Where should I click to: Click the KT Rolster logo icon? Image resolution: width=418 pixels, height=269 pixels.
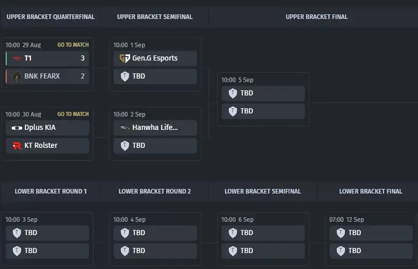point(17,146)
